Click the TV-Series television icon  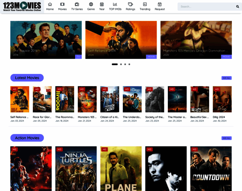77,4
